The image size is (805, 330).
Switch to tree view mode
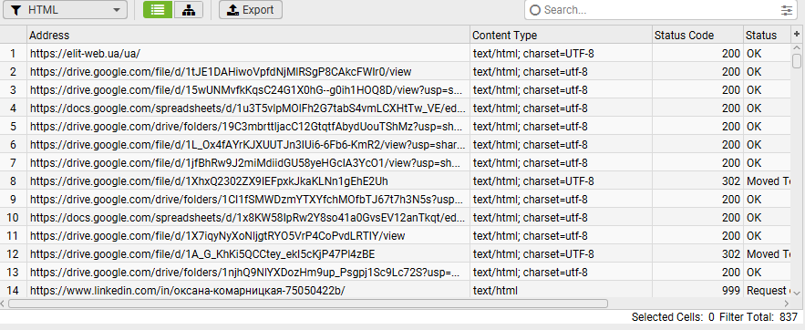tap(189, 10)
